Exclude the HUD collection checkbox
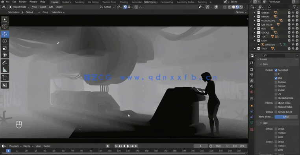The width and height of the screenshot is (300, 155). point(289,28)
